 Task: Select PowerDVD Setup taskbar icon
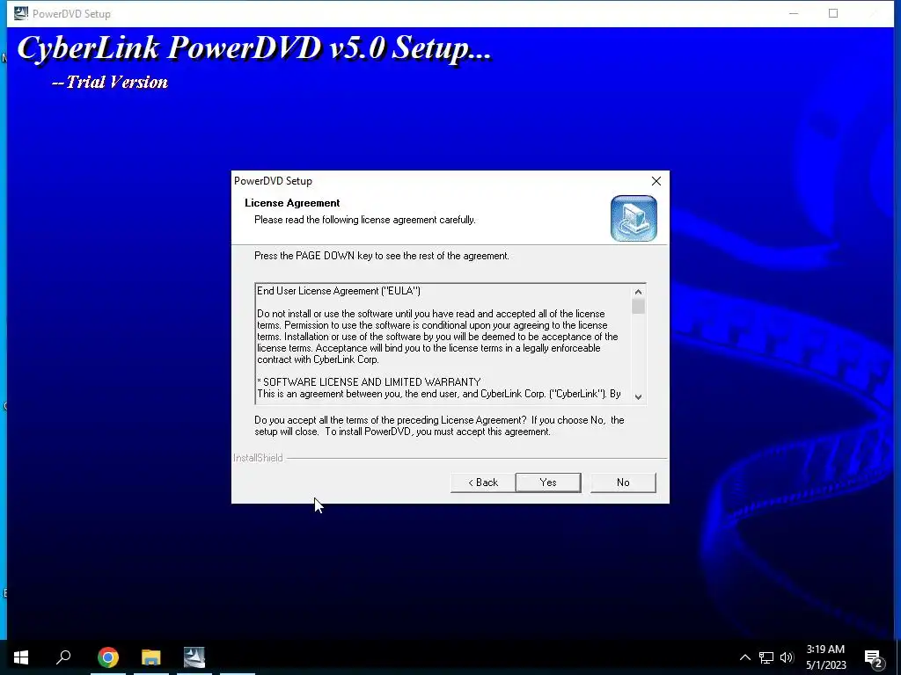coord(194,657)
